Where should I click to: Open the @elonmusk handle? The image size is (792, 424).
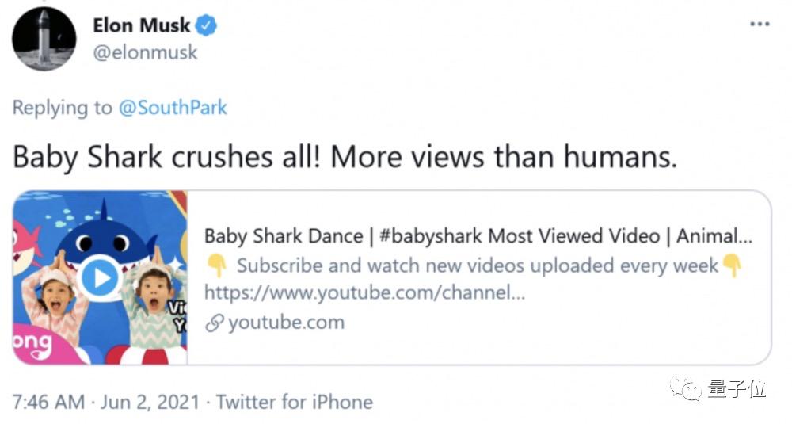pos(145,53)
